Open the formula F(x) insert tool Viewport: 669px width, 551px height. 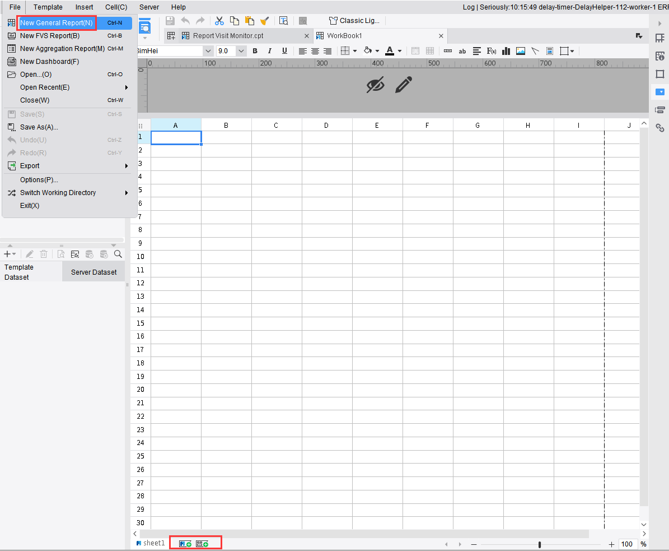coord(491,51)
